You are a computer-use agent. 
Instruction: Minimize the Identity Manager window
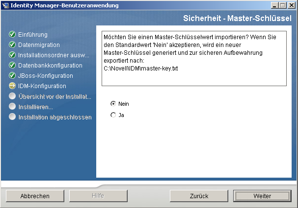coord(274,5)
